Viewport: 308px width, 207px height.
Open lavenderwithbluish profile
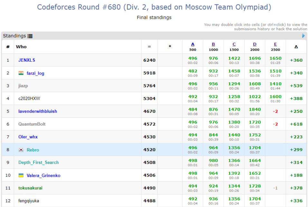[38, 111]
